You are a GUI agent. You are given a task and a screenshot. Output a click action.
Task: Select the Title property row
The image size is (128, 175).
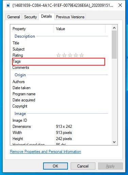pyautogui.click(x=59, y=43)
